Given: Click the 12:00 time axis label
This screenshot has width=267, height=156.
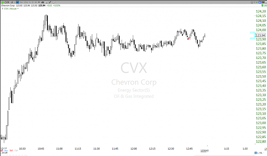Looking at the screenshot, I should (134, 149).
